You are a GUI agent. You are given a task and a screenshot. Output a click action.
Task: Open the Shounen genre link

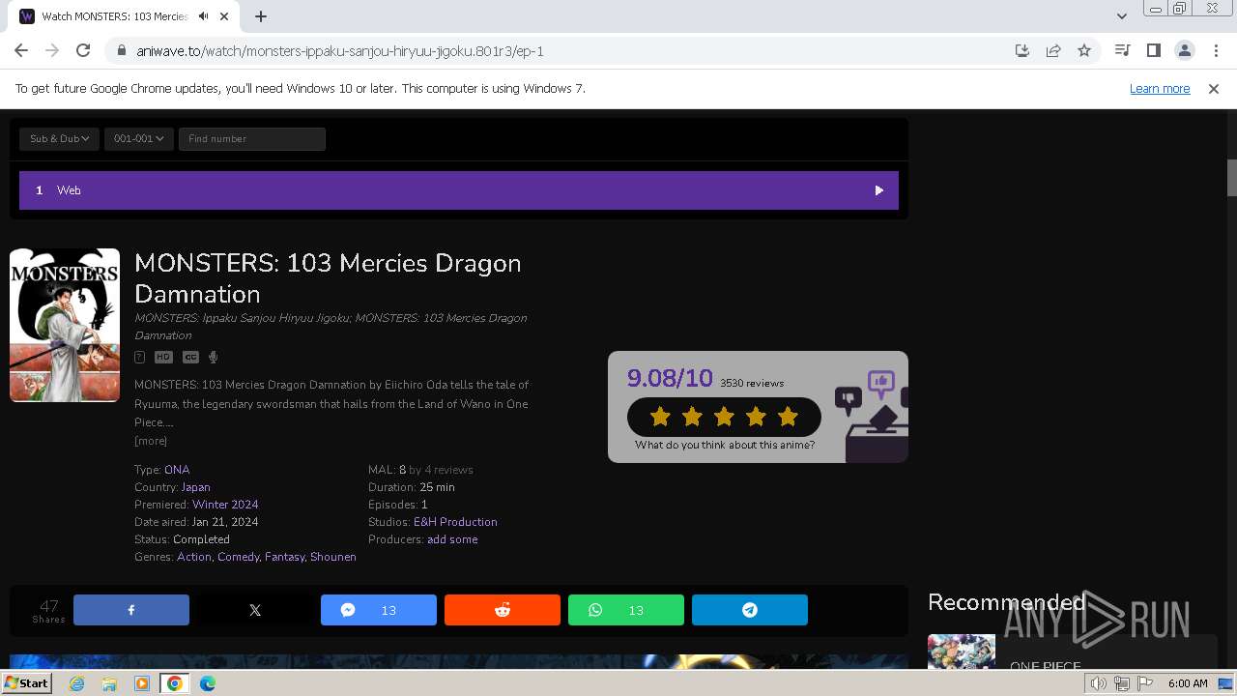(333, 557)
